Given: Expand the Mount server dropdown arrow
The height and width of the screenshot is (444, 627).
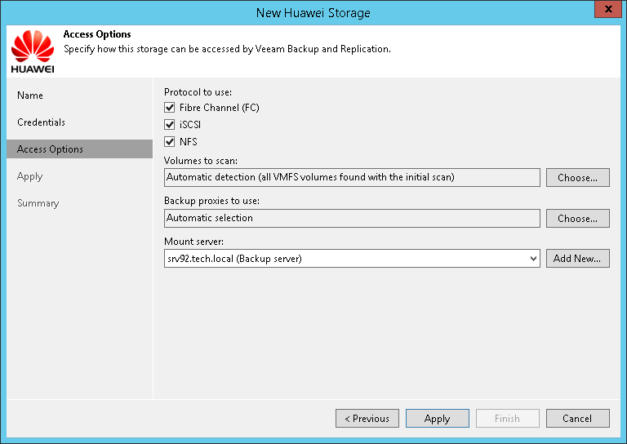Looking at the screenshot, I should tap(533, 259).
